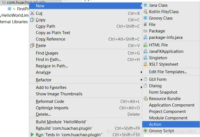
Task: Click the GUI Form icon
Action: pos(145,79)
